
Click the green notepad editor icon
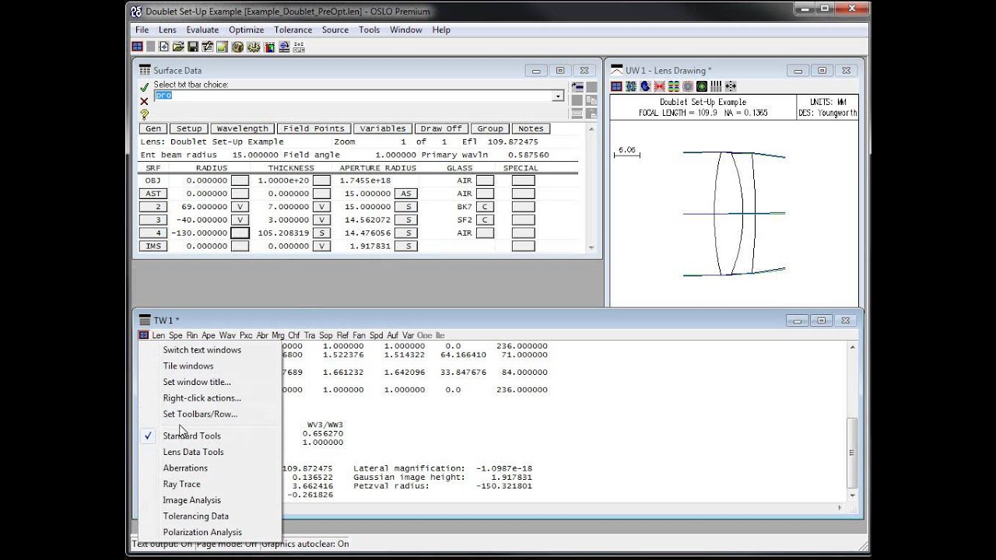point(222,47)
